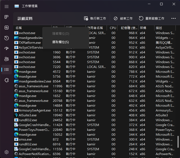Select rundll32.exe with PID 6916
This screenshot has width=180, height=158.
pyautogui.click(x=94, y=144)
